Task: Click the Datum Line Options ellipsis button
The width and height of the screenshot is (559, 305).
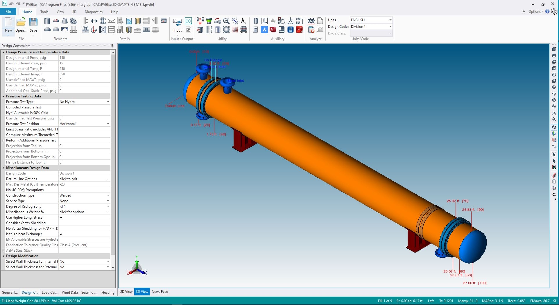Action: [x=108, y=179]
